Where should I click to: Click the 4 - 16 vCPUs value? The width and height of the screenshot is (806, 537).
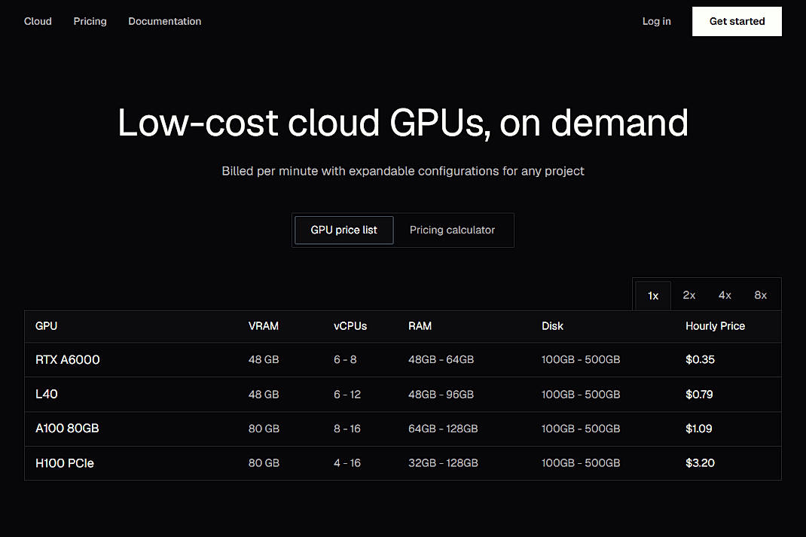[x=347, y=463]
